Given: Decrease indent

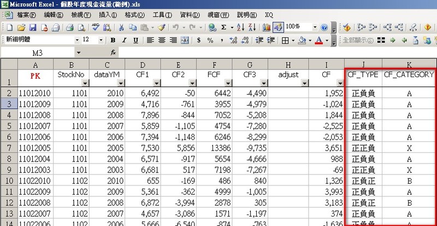Looking at the screenshot, I should coord(259,40).
